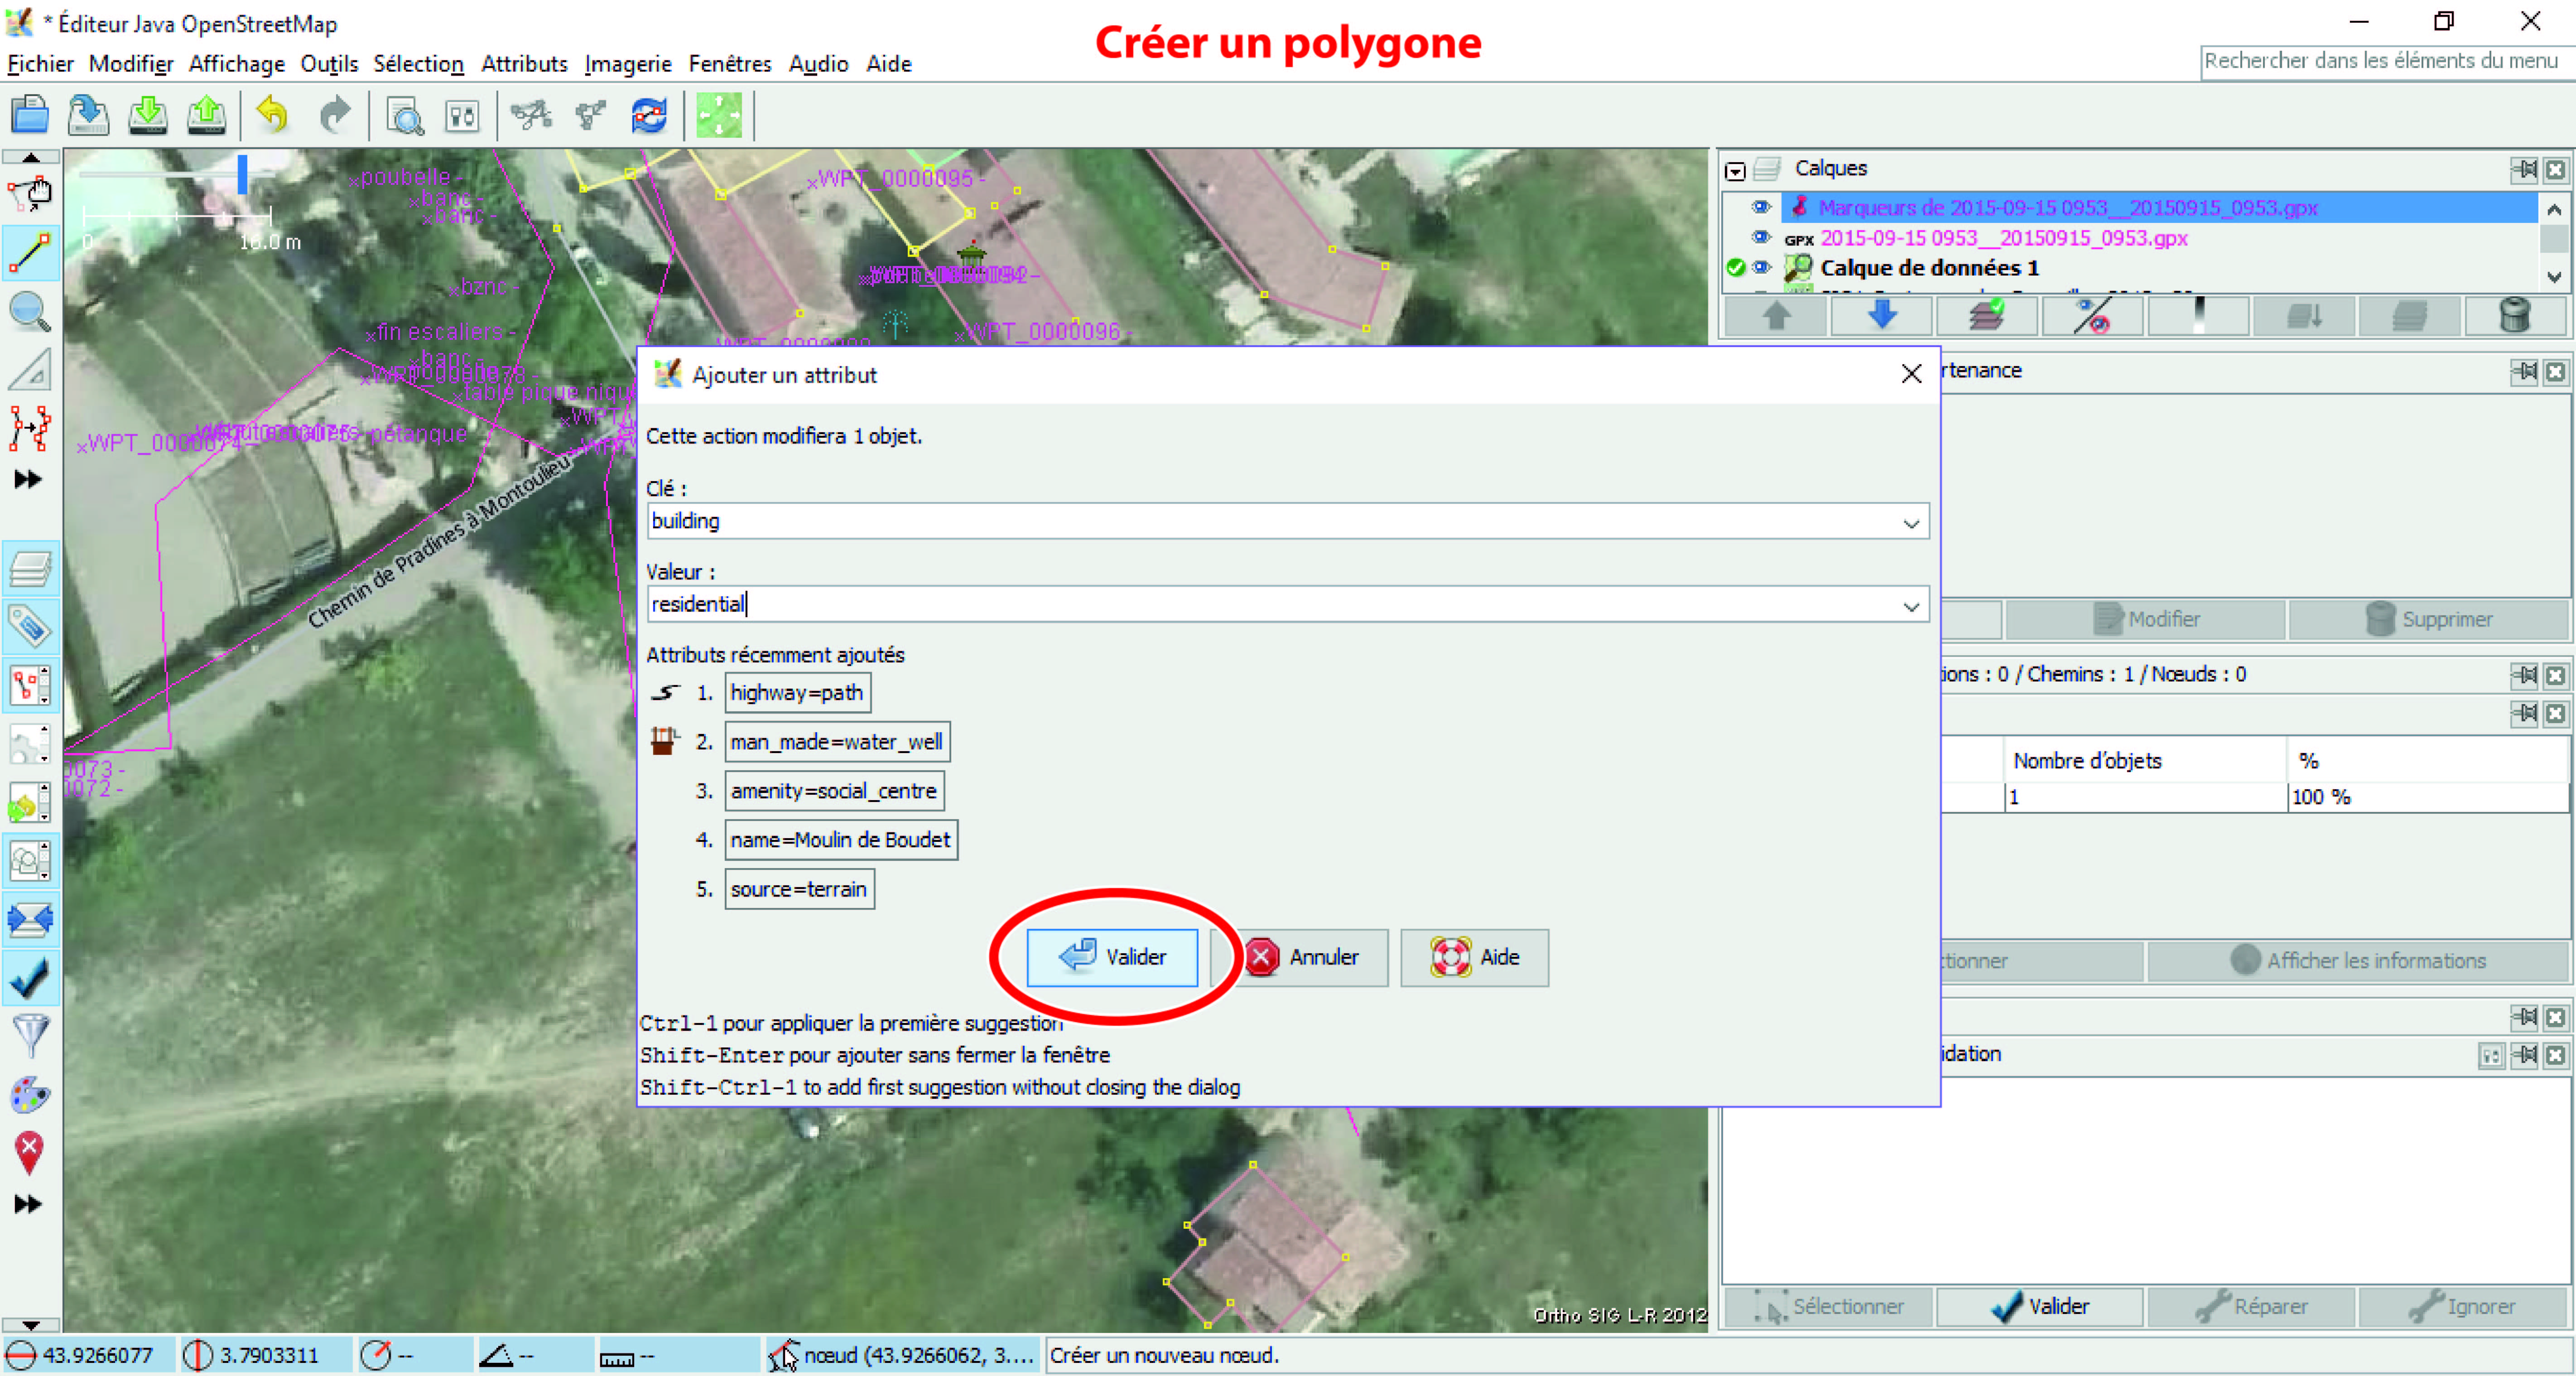Toggle visibility of Calque de données 1
This screenshot has height=1376, width=2576.
click(x=1761, y=268)
